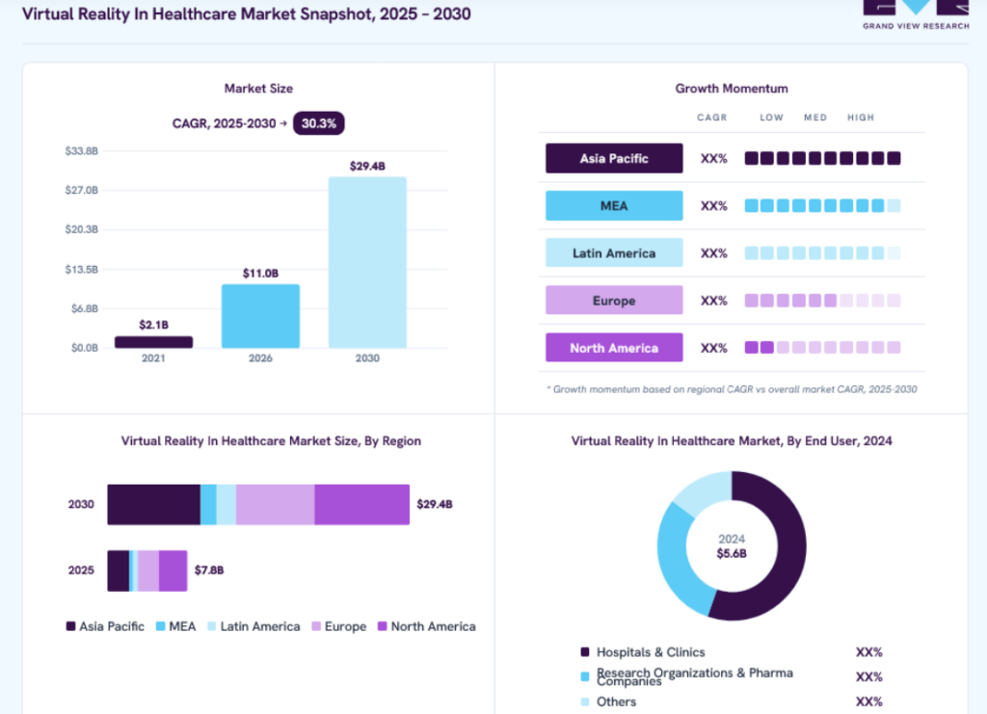Click the Grand View Research logo
Viewport: 987px width, 714px height.
coord(916,14)
